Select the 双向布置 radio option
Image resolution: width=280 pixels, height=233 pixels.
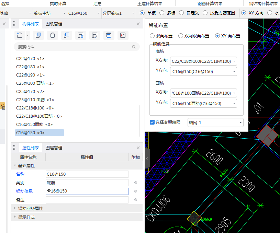[152, 36]
